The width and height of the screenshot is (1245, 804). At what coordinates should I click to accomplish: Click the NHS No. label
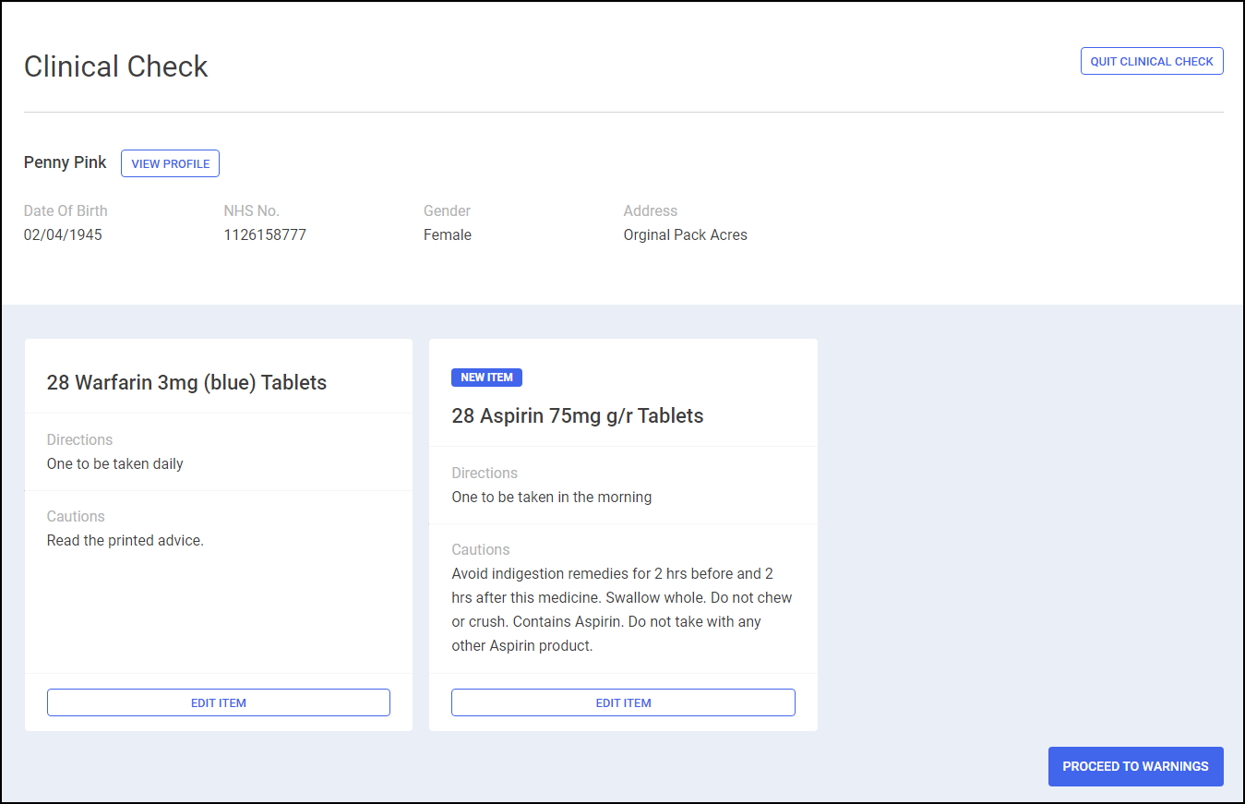[x=251, y=210]
